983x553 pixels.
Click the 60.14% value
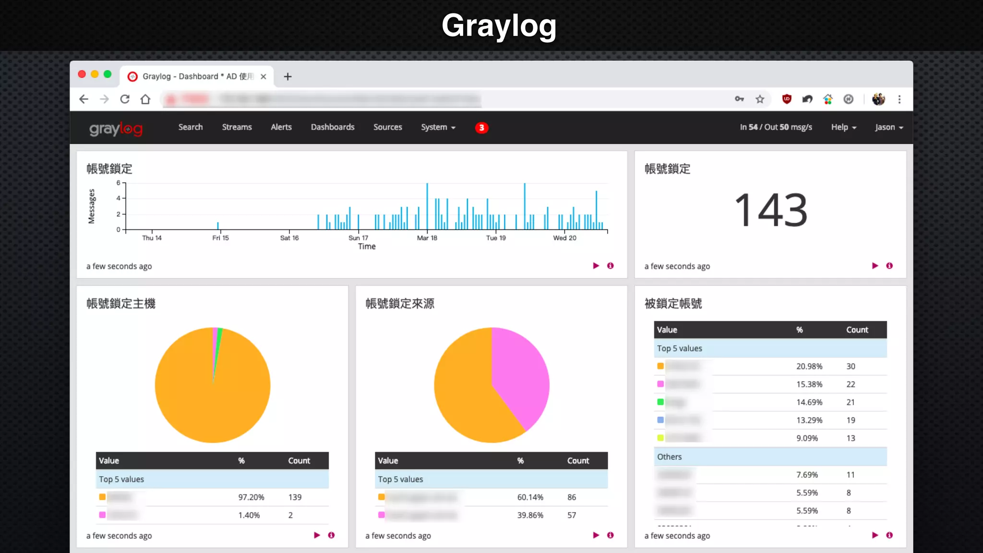coord(530,497)
